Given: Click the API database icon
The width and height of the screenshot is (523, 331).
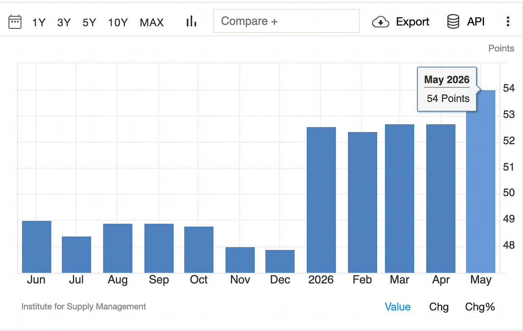Looking at the screenshot, I should [453, 22].
